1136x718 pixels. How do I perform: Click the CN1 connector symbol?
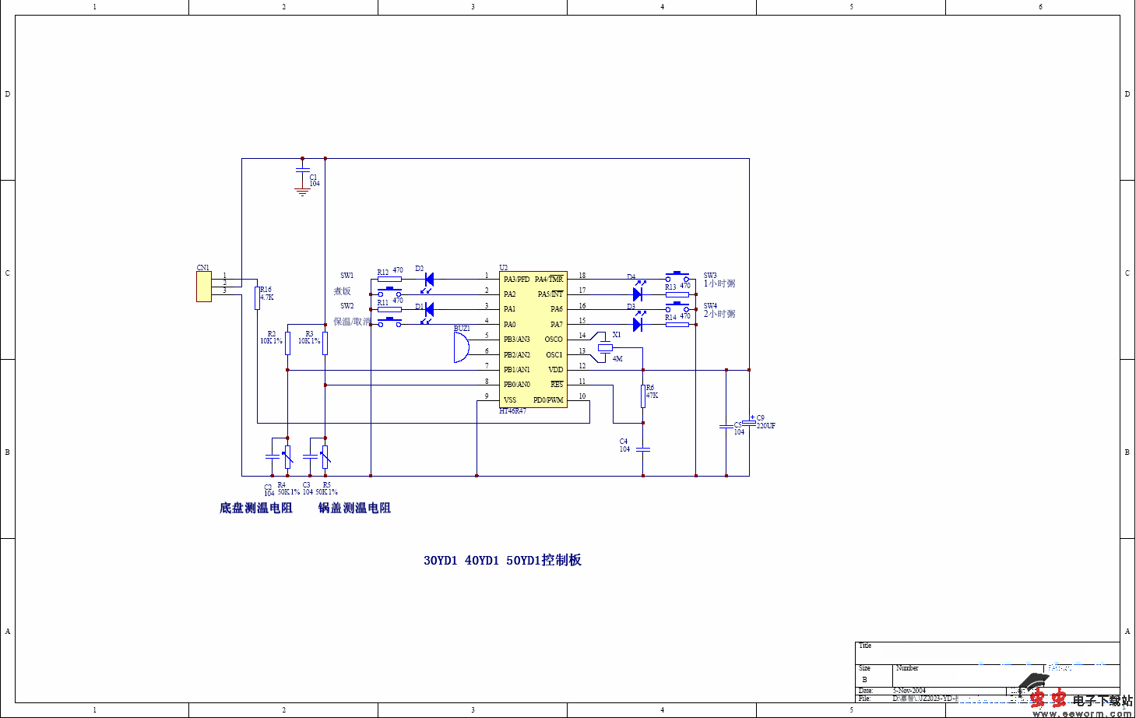coord(204,287)
